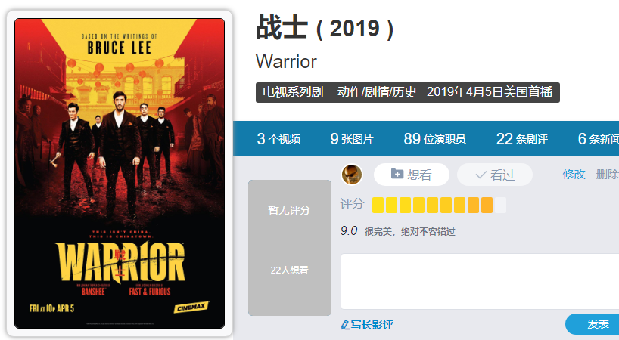619x340 pixels.
Task: Click the 删除 link
Action: 607,174
